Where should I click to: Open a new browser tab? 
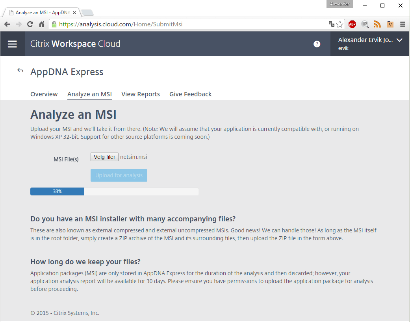[x=87, y=12]
